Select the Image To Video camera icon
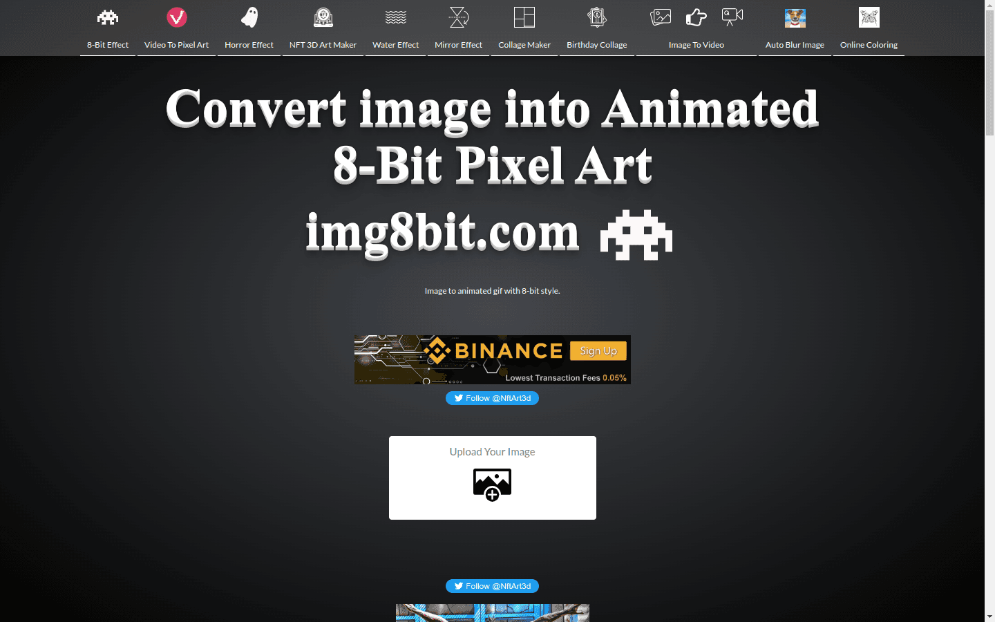995x622 pixels. pyautogui.click(x=731, y=17)
